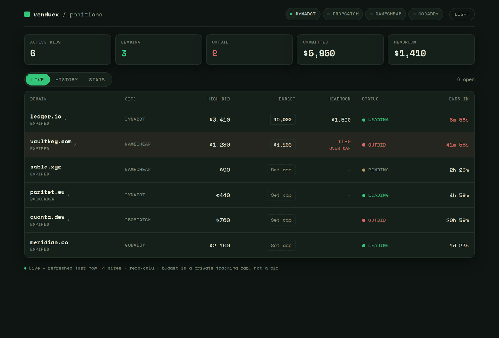
Task: Click the ACTIVE BIDS stat card
Action: [68, 49]
